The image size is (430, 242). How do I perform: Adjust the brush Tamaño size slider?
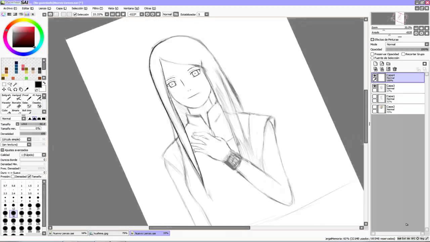tap(33, 124)
